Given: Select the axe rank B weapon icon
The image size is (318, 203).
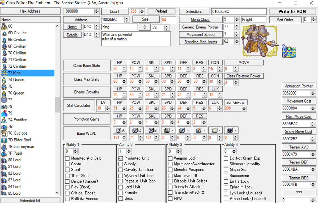Looking at the screenshot, I should (x=151, y=130).
